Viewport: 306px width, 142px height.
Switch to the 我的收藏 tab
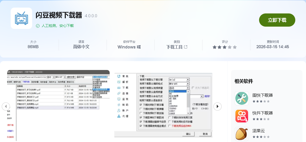35,82
